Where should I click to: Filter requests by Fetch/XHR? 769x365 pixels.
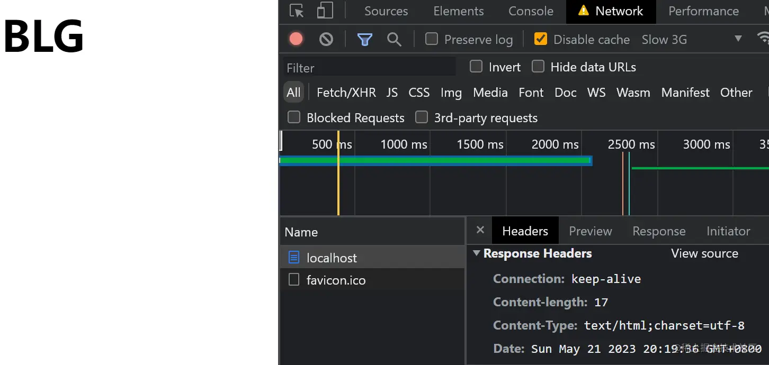click(346, 93)
